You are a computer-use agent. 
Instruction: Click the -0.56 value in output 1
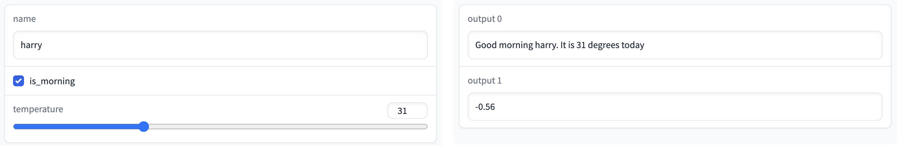[x=485, y=107]
